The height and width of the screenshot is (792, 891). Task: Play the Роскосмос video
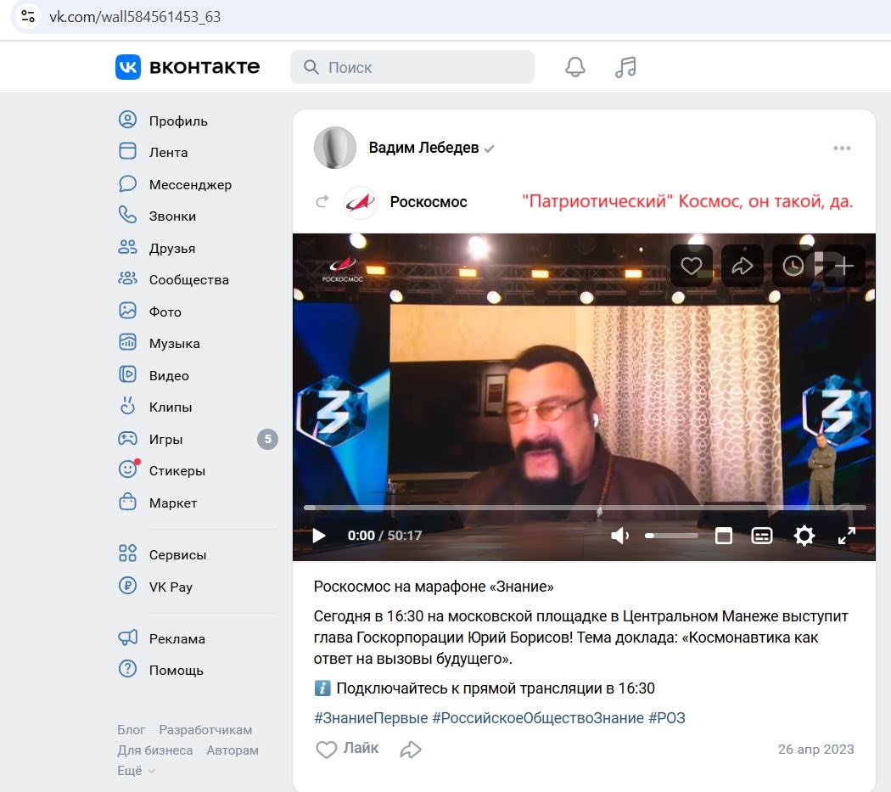(319, 536)
